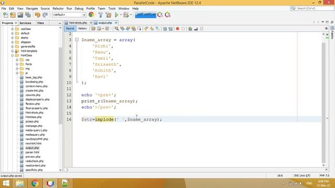The image size is (335, 188).
Task: Open the Team menu
Action: [x=101, y=8]
